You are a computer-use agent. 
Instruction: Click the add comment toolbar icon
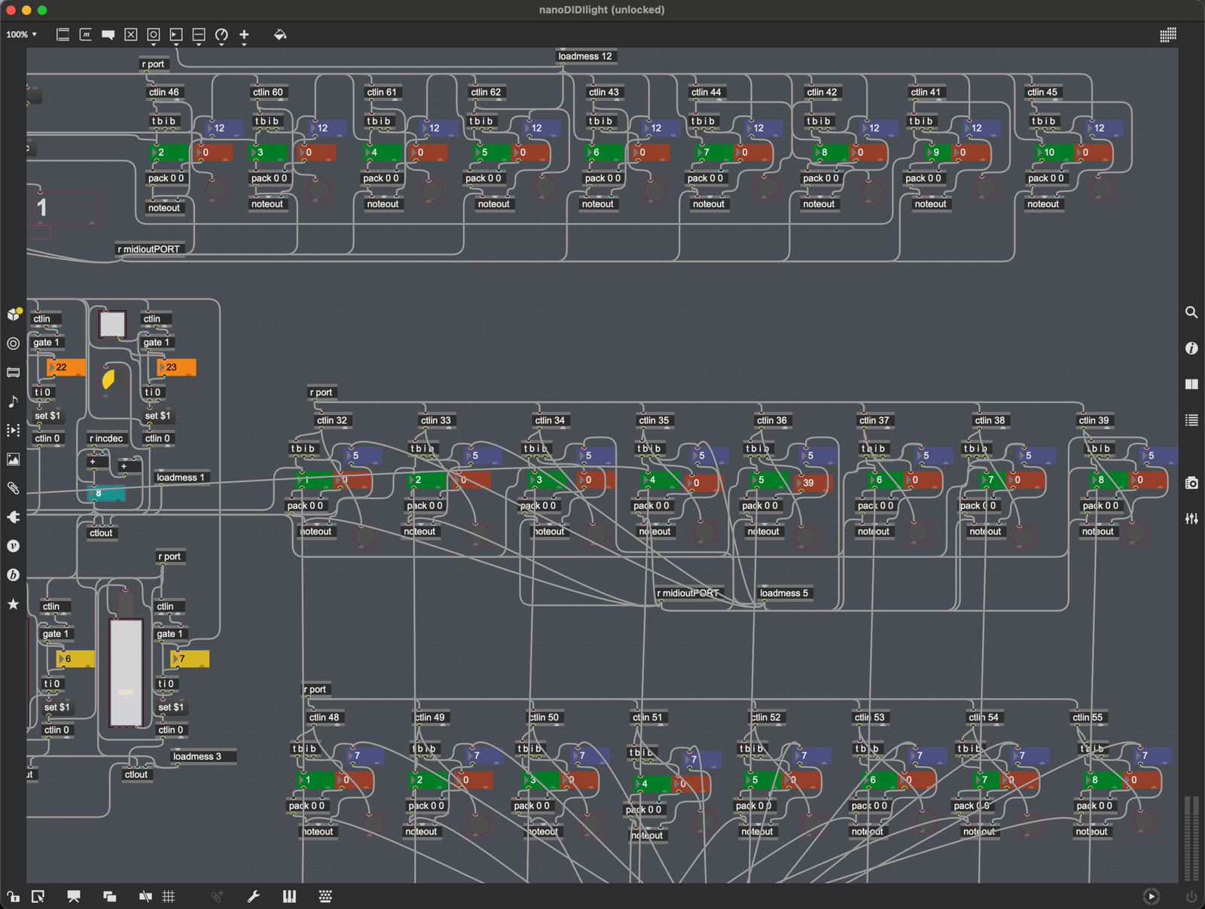coord(108,35)
